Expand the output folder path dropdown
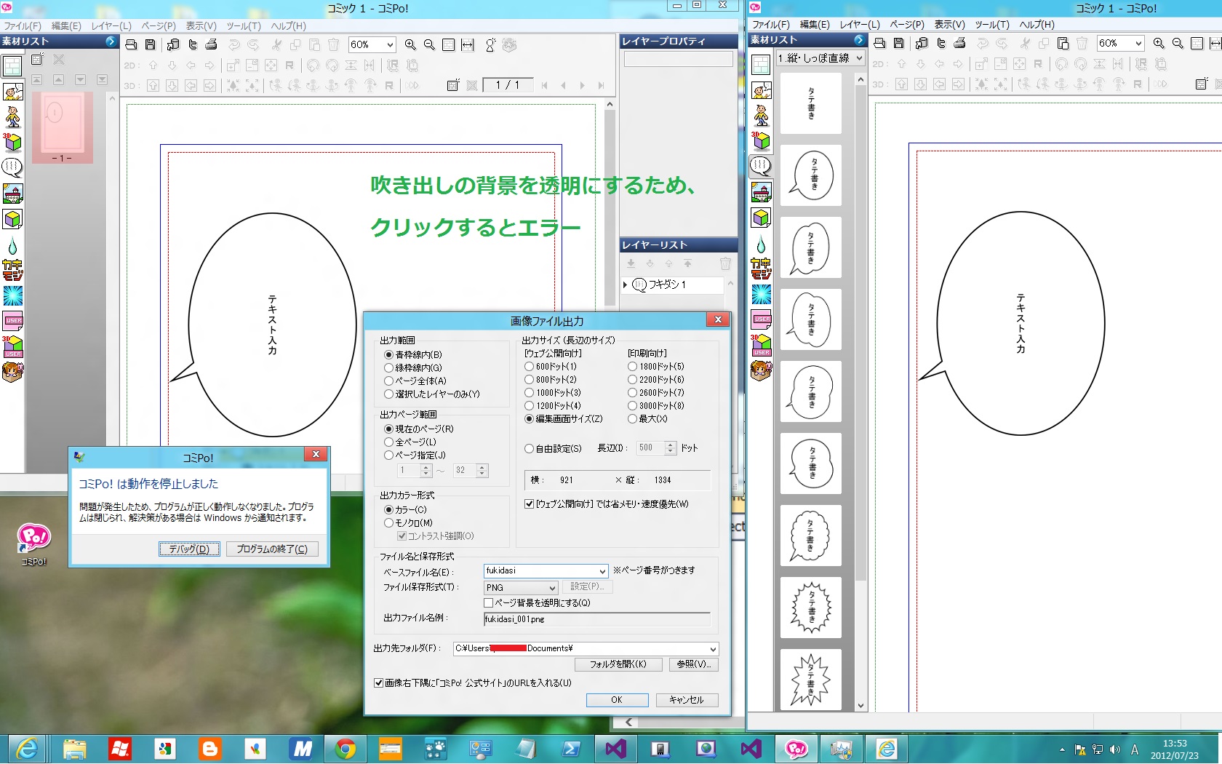This screenshot has width=1222, height=764. tap(713, 649)
